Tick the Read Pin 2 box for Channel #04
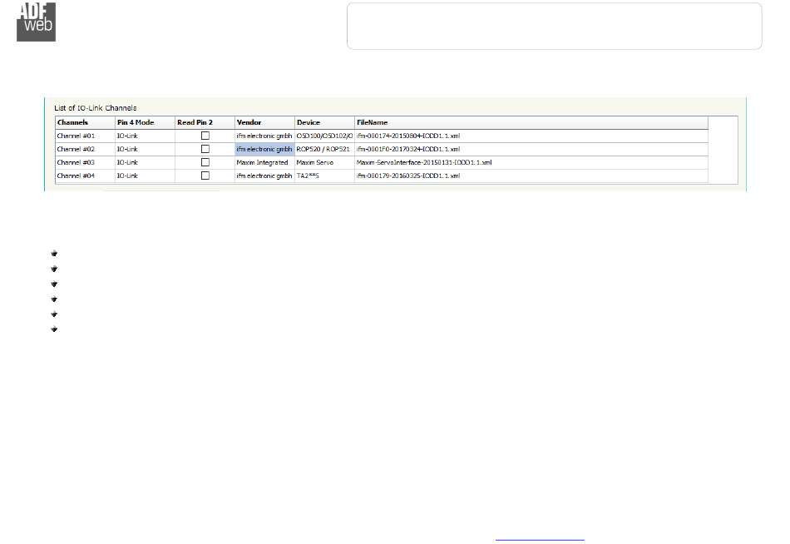 (205, 176)
